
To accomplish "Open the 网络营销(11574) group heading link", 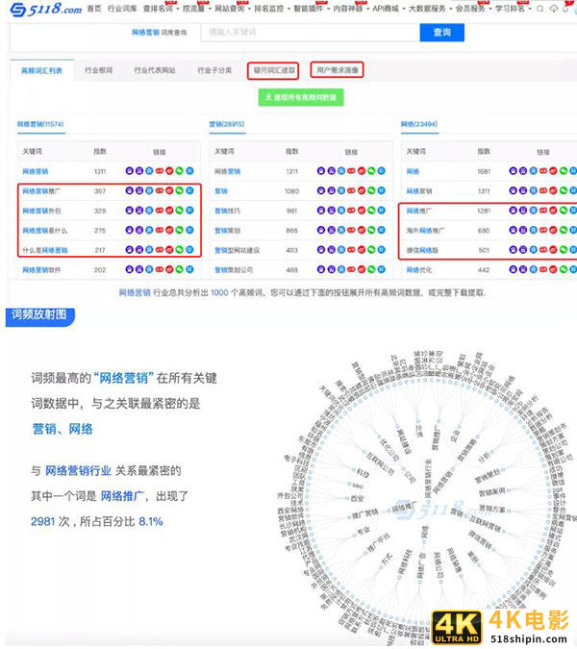I will pos(40,124).
